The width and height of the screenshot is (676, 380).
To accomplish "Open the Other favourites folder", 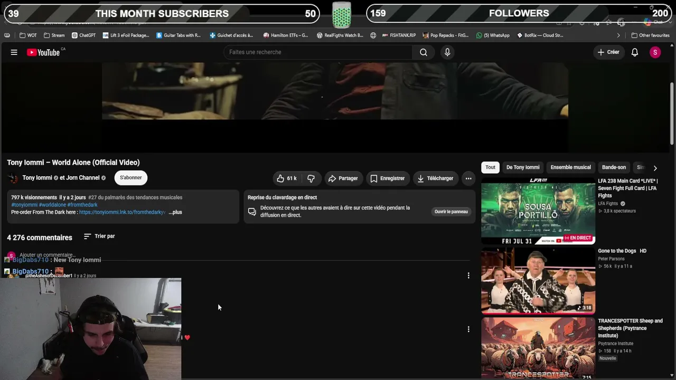I will point(651,35).
